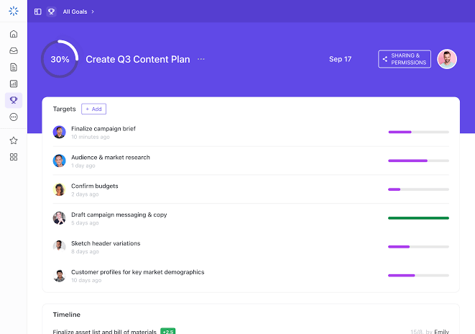Expand the All Goals breadcrumb
Viewport: 475px width, 334px height.
78,12
